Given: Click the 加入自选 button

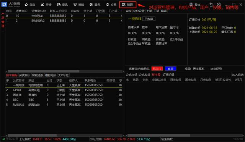Looking at the screenshot, I should tap(238, 75).
